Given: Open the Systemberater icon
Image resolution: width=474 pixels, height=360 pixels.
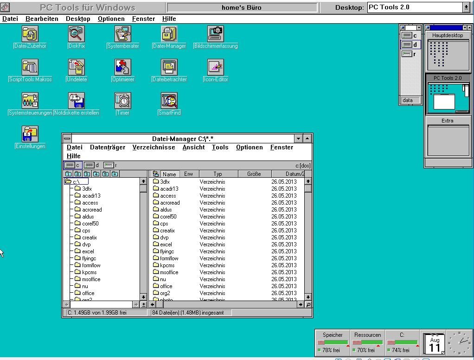Looking at the screenshot, I should point(122,34).
